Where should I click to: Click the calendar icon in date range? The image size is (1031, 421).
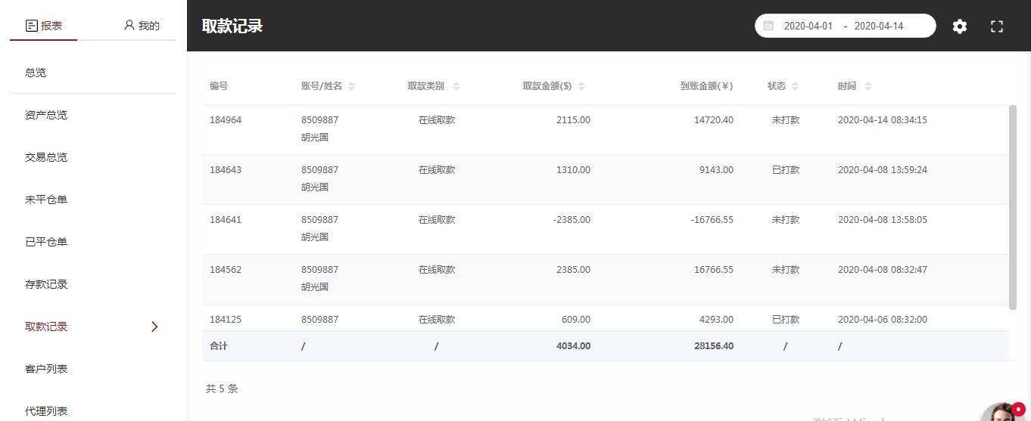pyautogui.click(x=768, y=26)
